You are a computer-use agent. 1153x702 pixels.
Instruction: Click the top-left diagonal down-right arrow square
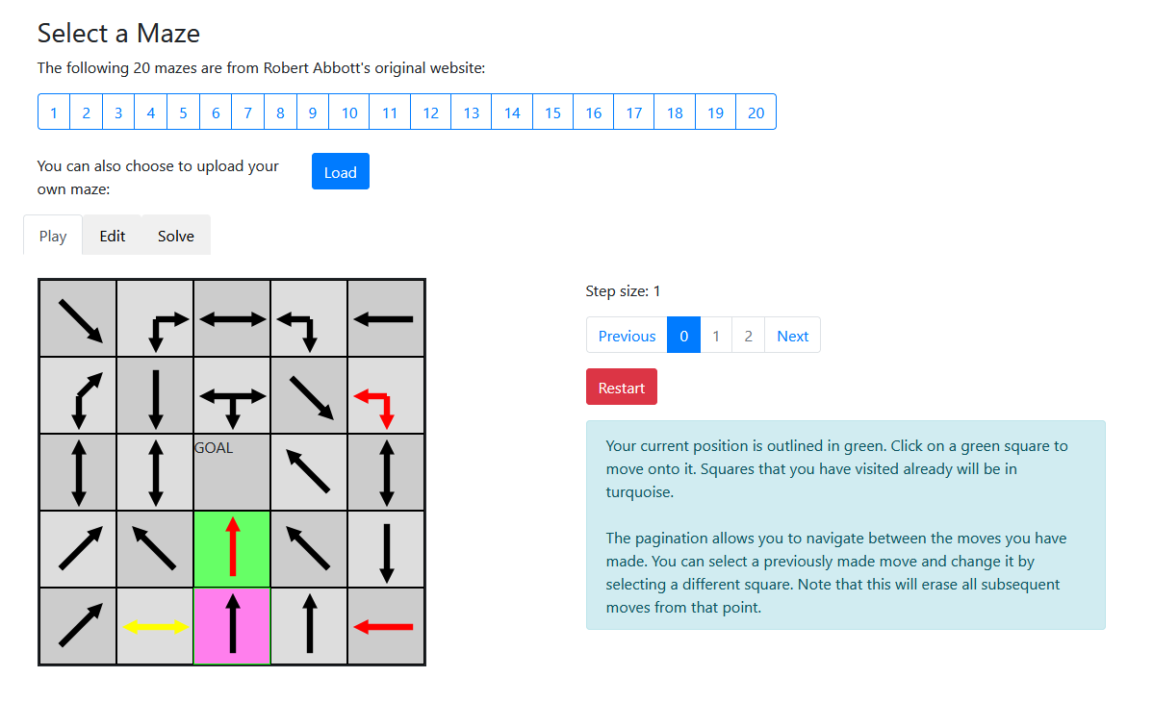click(78, 318)
